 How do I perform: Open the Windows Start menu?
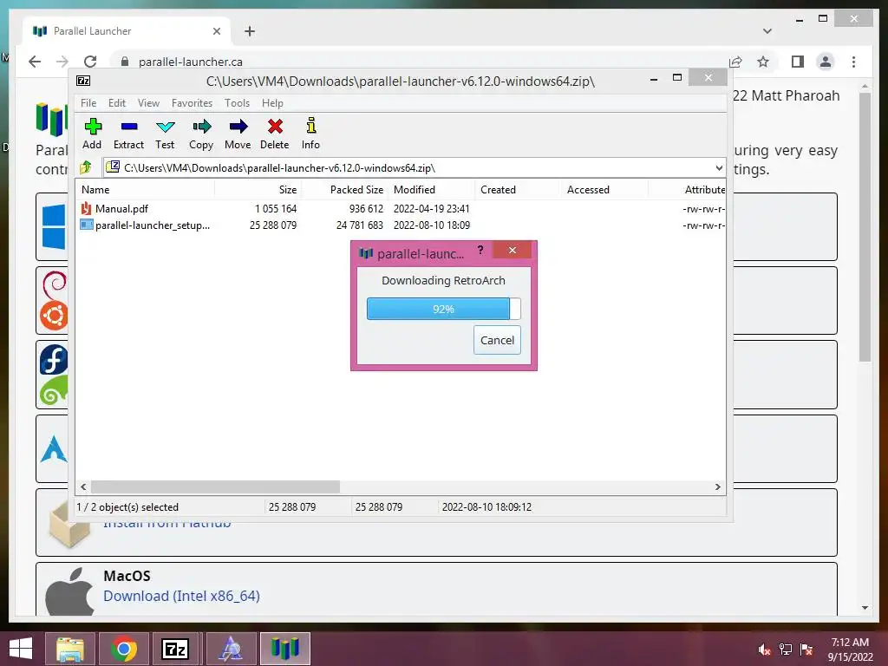[x=21, y=649]
